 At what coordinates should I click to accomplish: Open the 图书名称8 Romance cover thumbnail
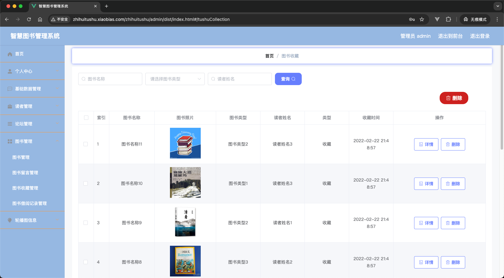185,261
